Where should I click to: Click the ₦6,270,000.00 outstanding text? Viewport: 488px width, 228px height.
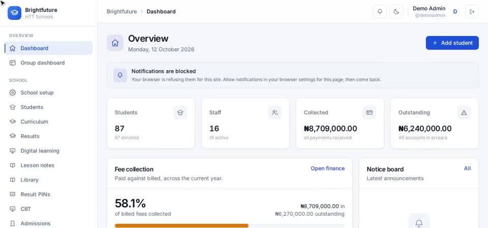pos(310,214)
